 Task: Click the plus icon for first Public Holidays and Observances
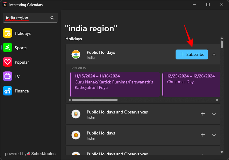click(x=203, y=114)
